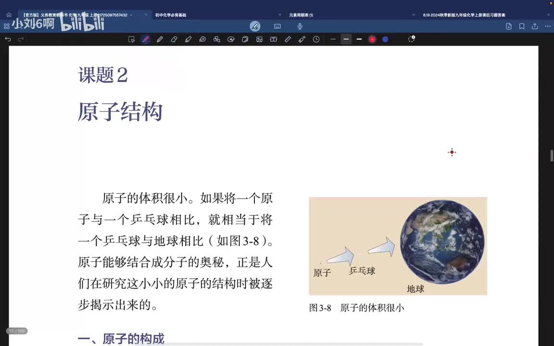Pick the red pen color swatch
The image size is (554, 346).
372,39
